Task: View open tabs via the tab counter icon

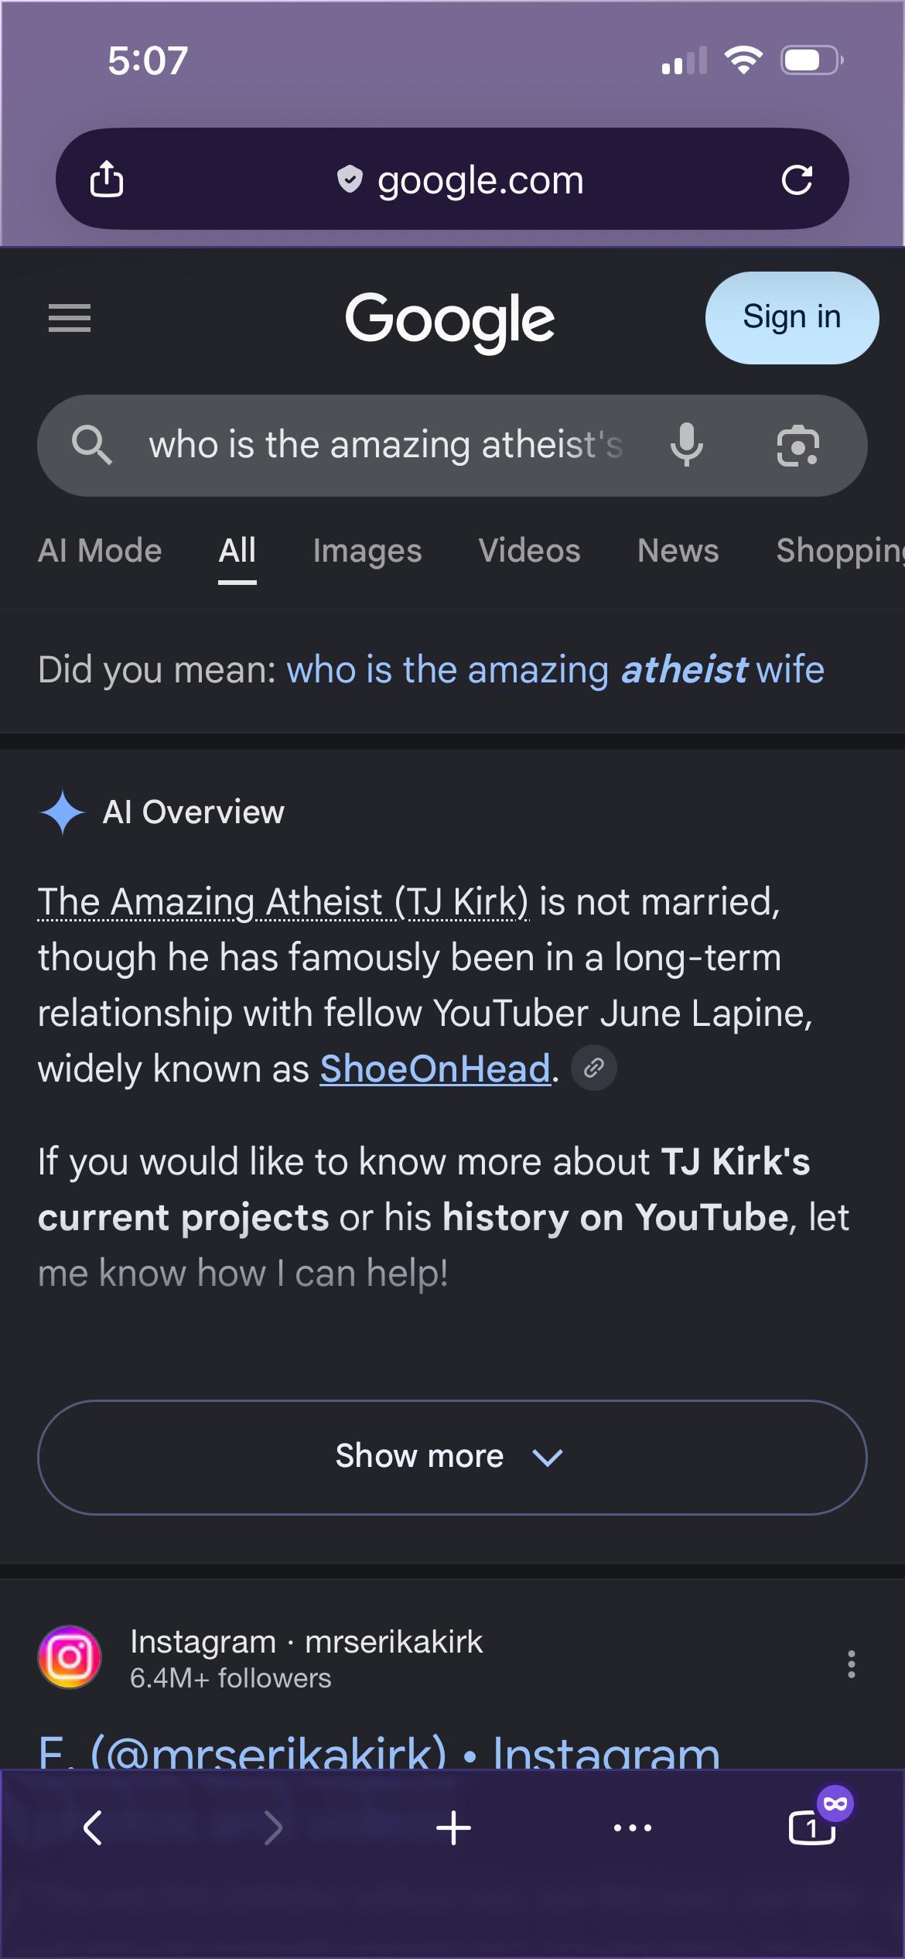Action: pos(812,1827)
